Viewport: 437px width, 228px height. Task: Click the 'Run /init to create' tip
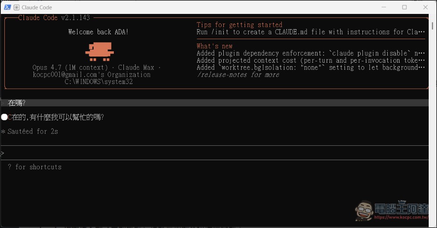coord(311,32)
